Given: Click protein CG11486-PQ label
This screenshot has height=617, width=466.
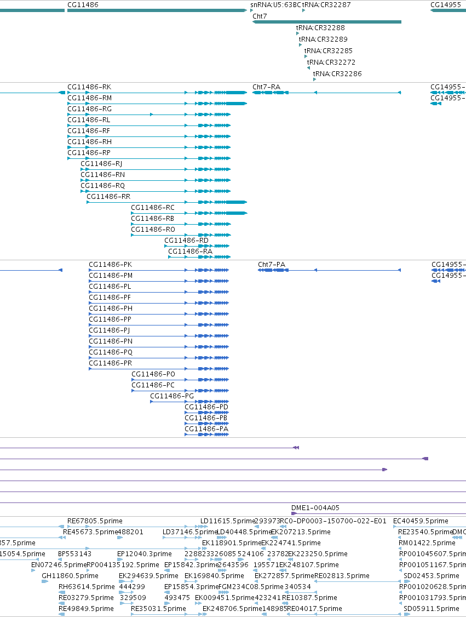Looking at the screenshot, I should coord(111,352).
